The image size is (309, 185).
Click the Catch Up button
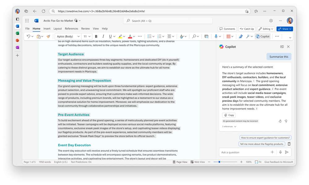(x=247, y=29)
